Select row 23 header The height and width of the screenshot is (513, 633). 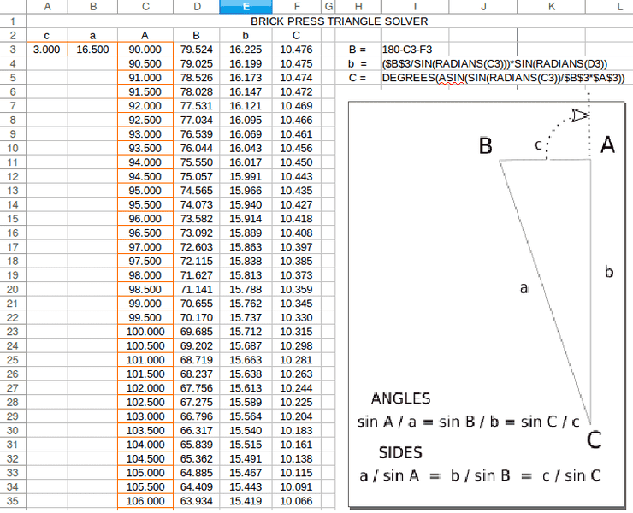pos(13,332)
